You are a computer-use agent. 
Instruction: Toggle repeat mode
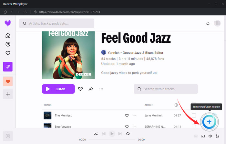[x=128, y=134]
